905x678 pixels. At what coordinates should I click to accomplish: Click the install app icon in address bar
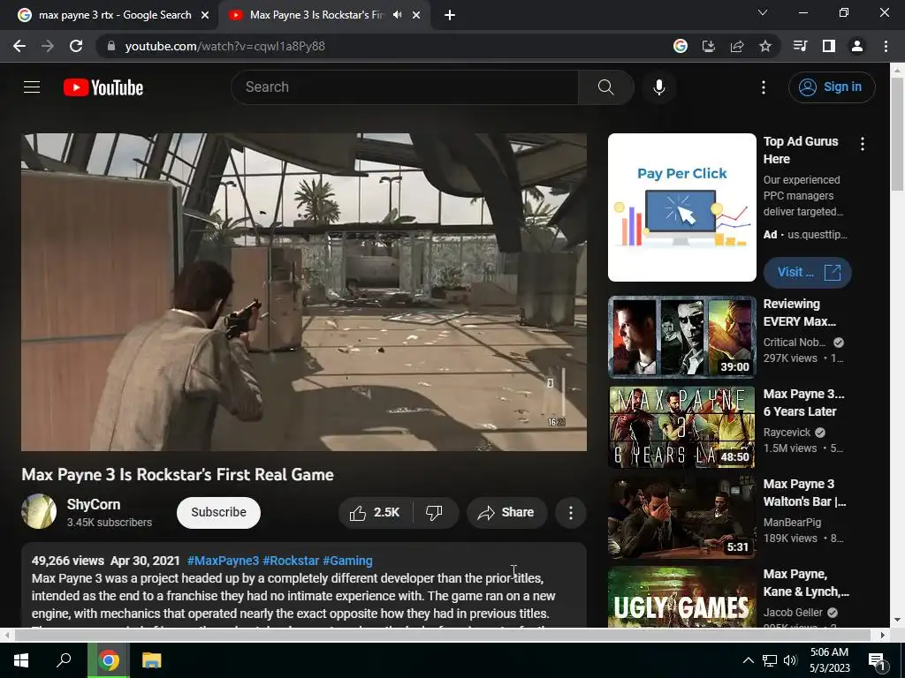[709, 46]
